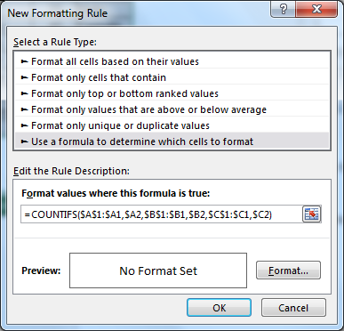Open help with the question mark button

[x=283, y=9]
